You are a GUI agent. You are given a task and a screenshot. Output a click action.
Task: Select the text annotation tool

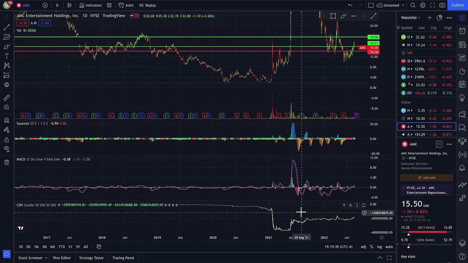7,56
